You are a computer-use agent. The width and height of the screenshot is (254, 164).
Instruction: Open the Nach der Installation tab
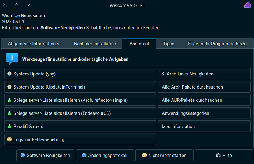95,44
